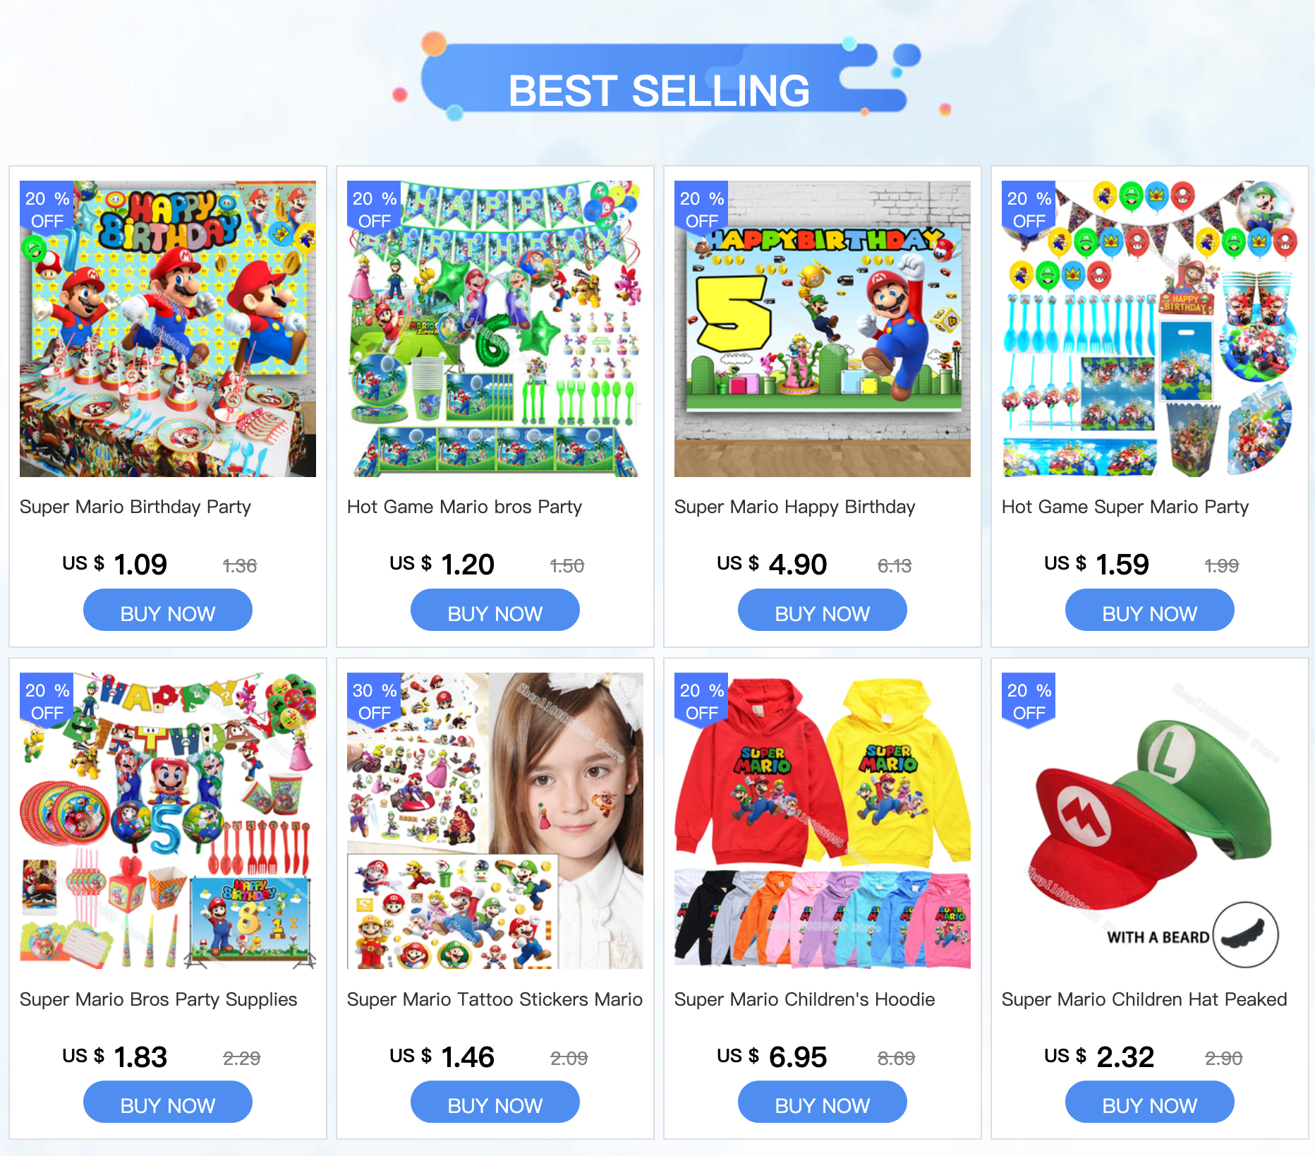The height and width of the screenshot is (1156, 1315).
Task: Open the Super Mario Tattoo Stickers Mario title
Action: (x=495, y=999)
